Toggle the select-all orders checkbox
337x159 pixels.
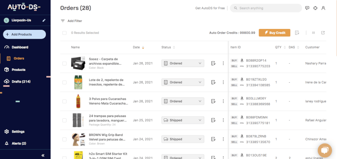pyautogui.click(x=64, y=33)
